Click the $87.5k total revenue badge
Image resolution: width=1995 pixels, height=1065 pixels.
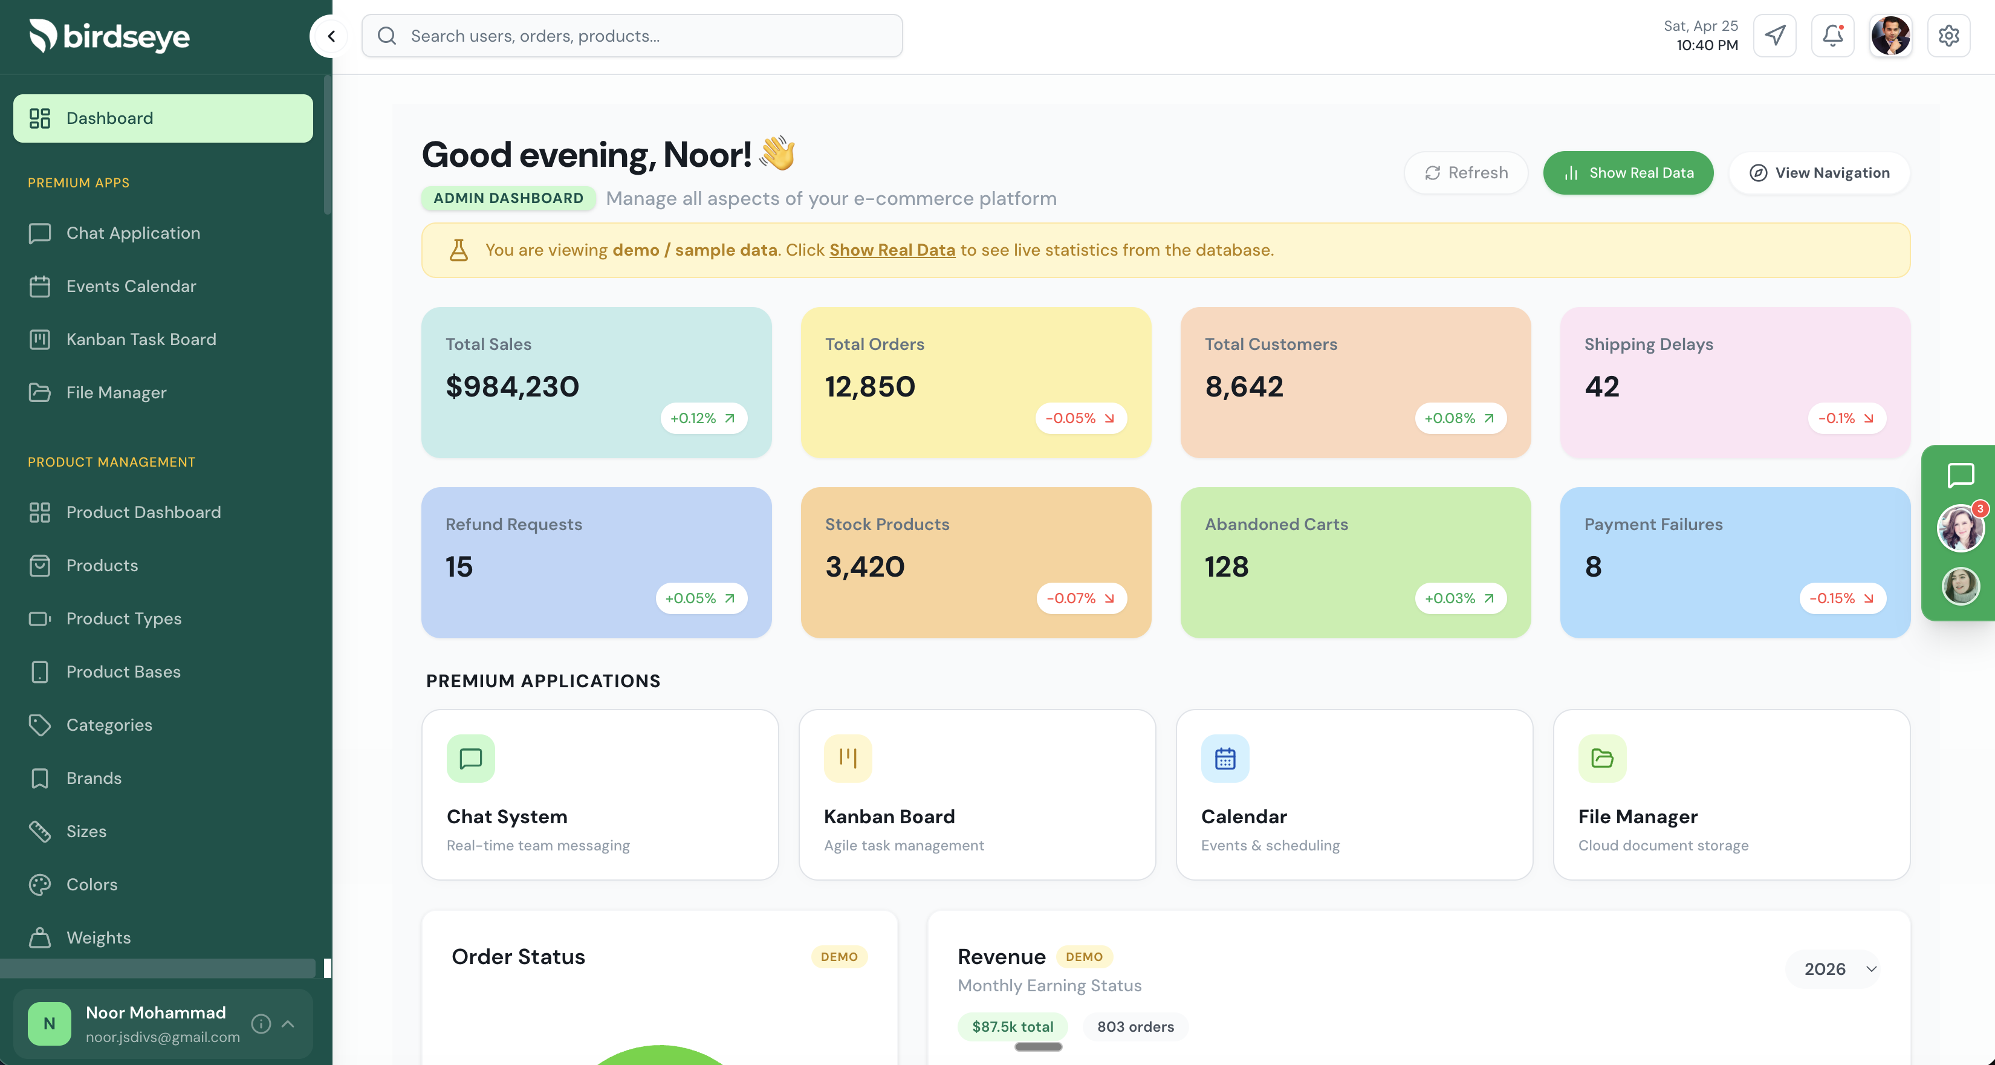click(x=1012, y=1027)
